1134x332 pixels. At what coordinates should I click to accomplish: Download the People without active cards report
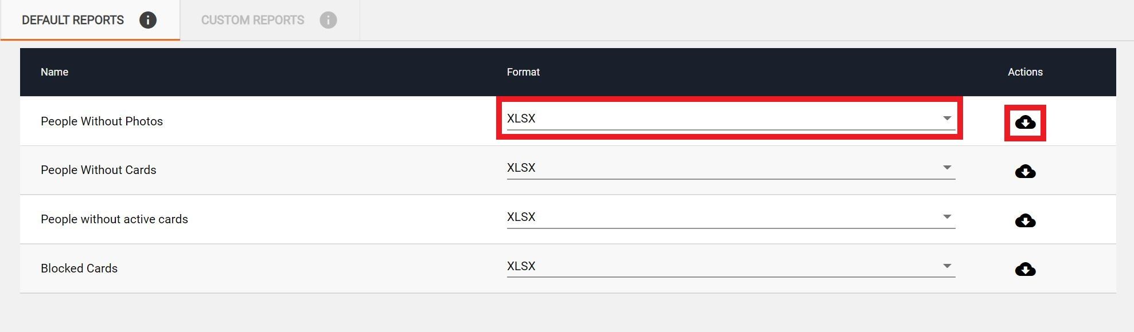click(1025, 220)
